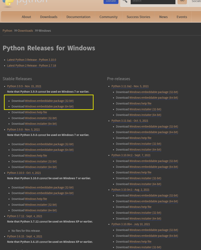Image resolution: width=201 pixels, height=250 pixels.
Task: Download Python 3.9.8 embeddable package (64-bit)
Action: pyautogui.click(x=49, y=150)
